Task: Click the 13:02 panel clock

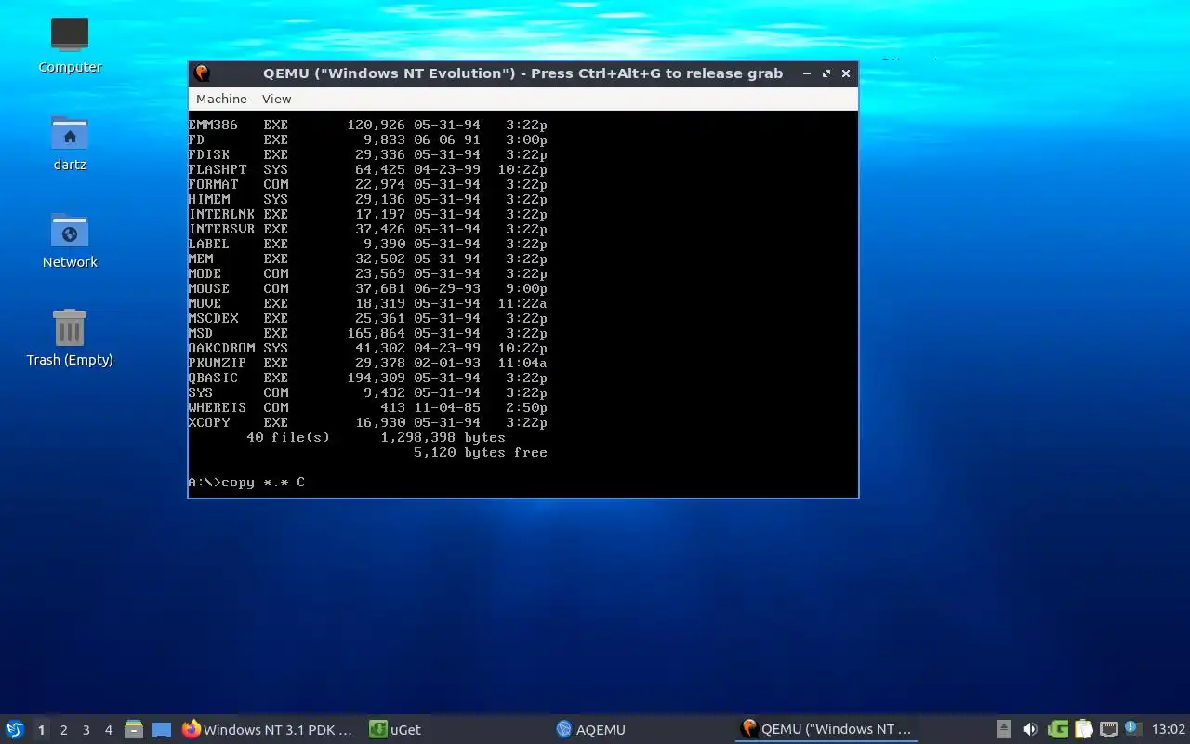Action: [x=1168, y=729]
